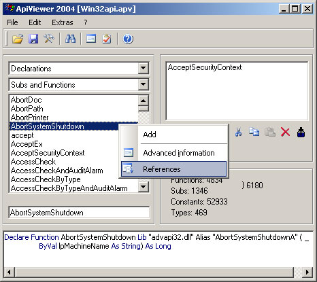317x282 pixels.
Task: Click the copy pages icon
Action: point(254,132)
